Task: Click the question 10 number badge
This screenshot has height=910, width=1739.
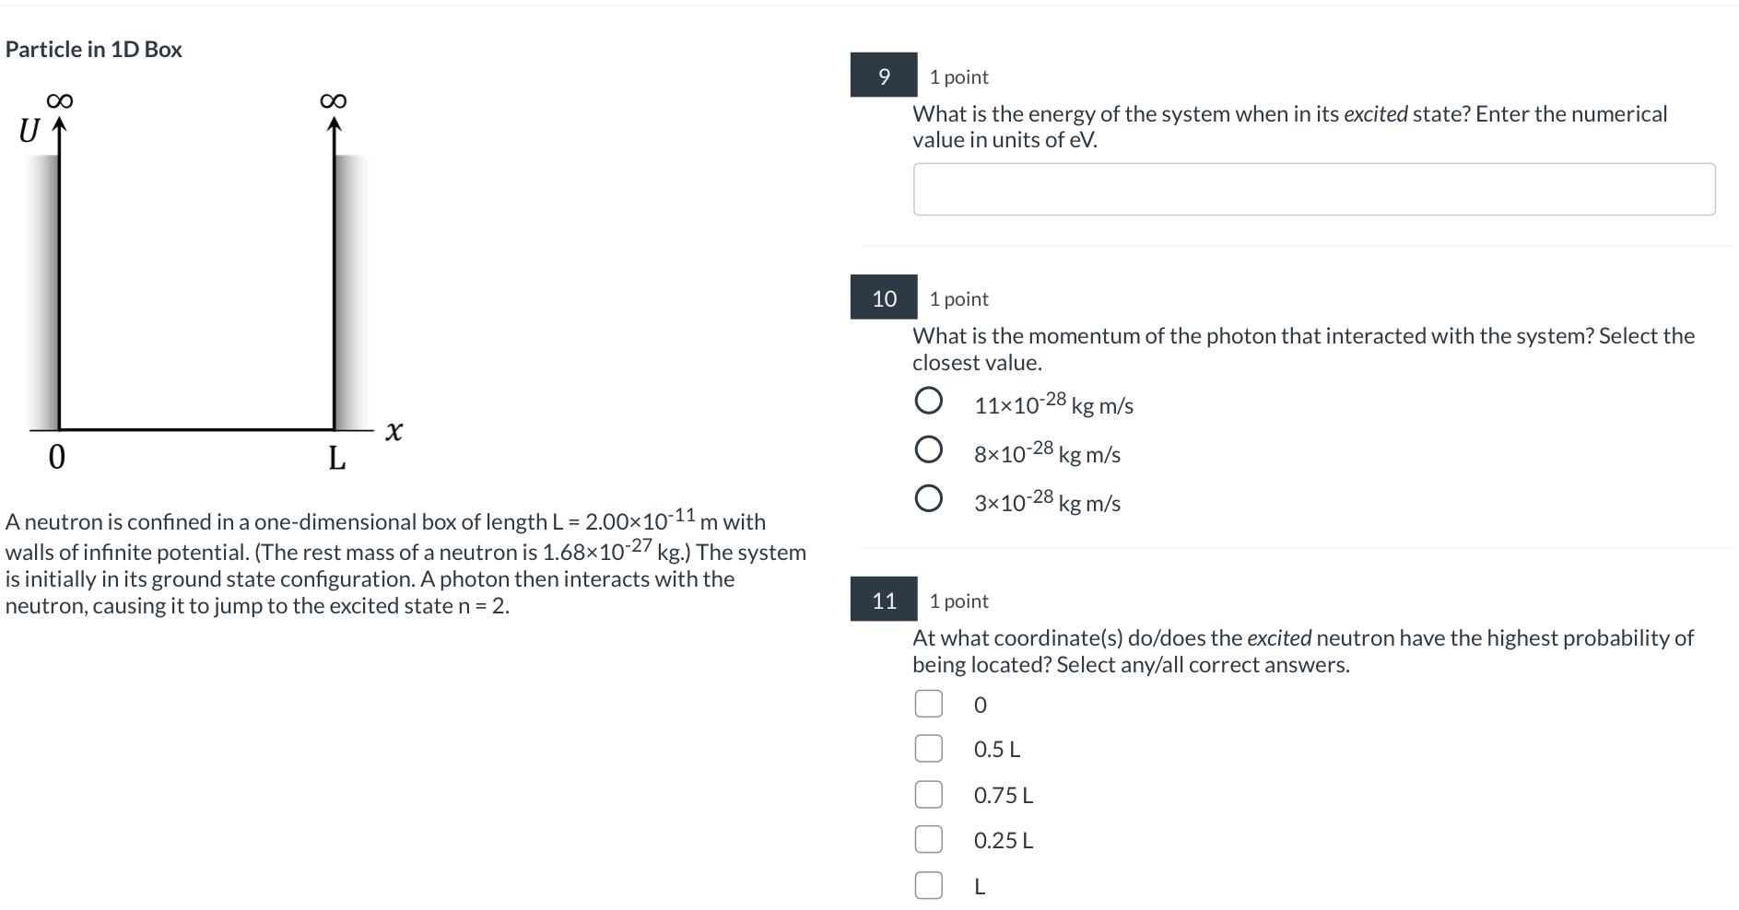Action: (883, 297)
